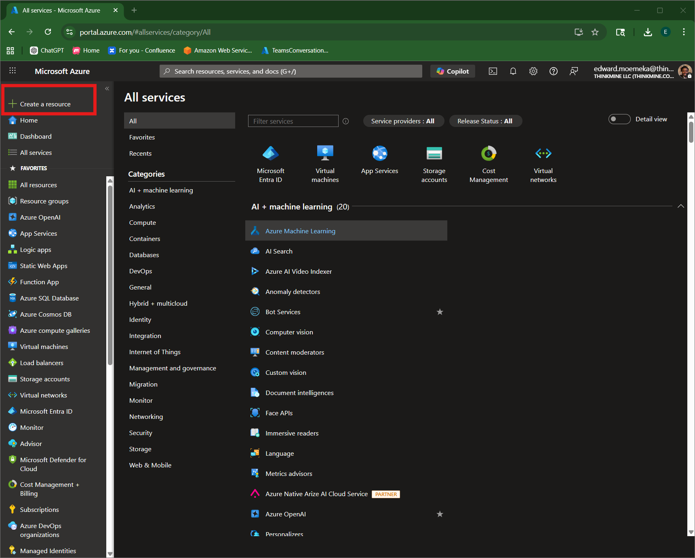Click Create a resource

pos(45,104)
